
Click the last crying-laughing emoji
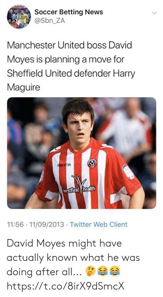click(x=115, y=272)
